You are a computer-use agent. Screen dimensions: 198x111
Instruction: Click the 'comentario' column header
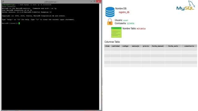tap(189, 46)
